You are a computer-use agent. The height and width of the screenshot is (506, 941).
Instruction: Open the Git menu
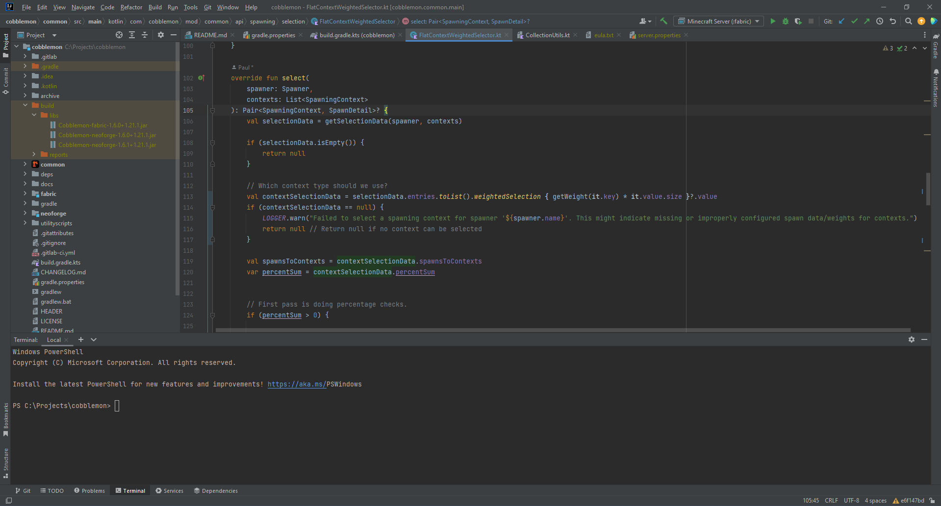pos(207,7)
